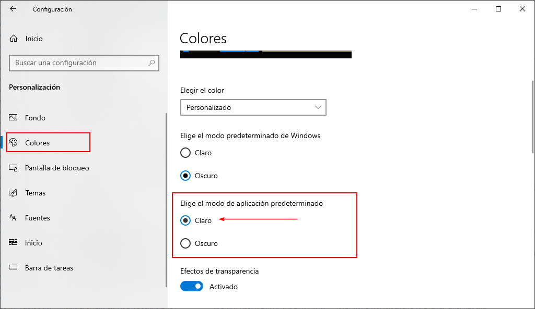Select Oscuro for default application mode
The height and width of the screenshot is (309, 535).
click(x=185, y=243)
